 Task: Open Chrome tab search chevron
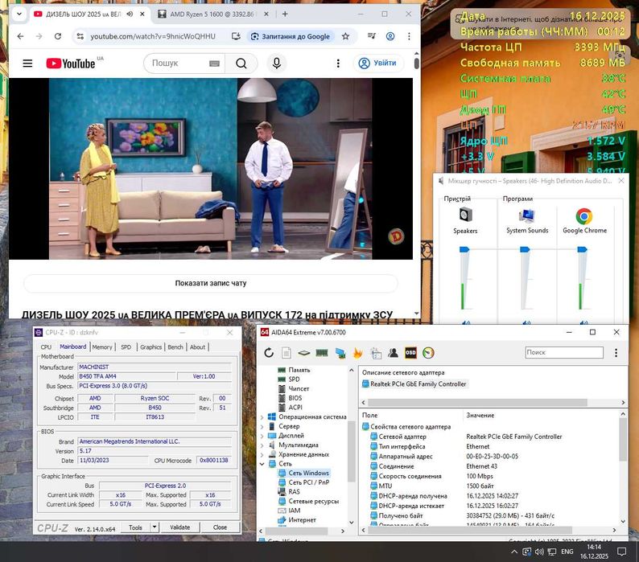tap(19, 14)
